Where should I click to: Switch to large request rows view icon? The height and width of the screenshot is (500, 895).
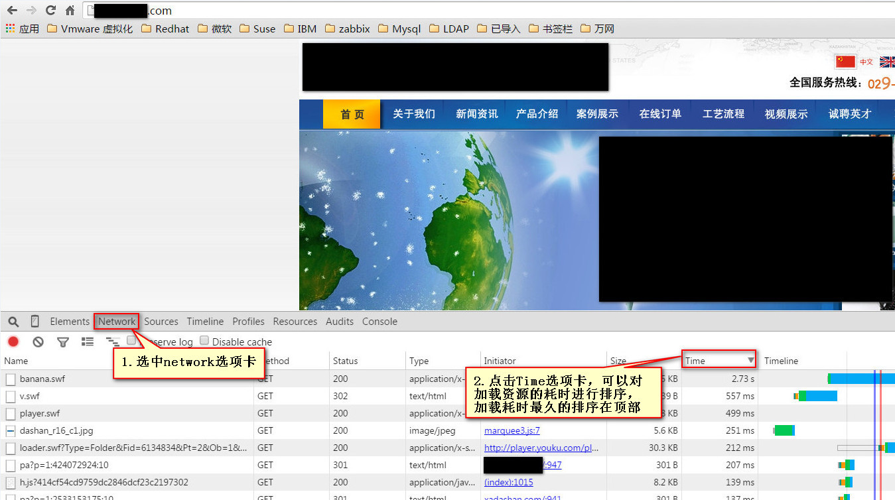(88, 342)
